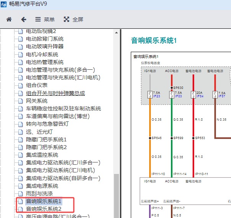The image size is (231, 218).
Task: Click the IF03 fuse symbol
Action: (x=172, y=95)
